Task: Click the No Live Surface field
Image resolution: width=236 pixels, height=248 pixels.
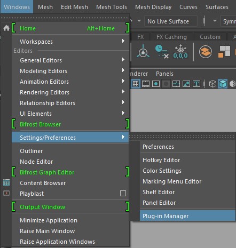Action: click(171, 21)
